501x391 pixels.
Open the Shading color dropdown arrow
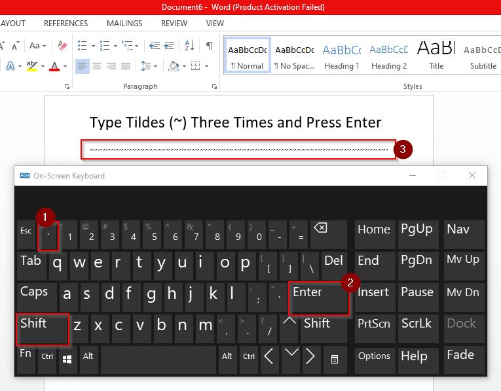(x=184, y=66)
